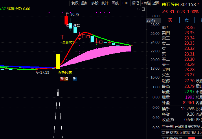Viewport: 202px width, 139px height.
Task: Select the 画线 drawing tool
Action: pos(115,3)
